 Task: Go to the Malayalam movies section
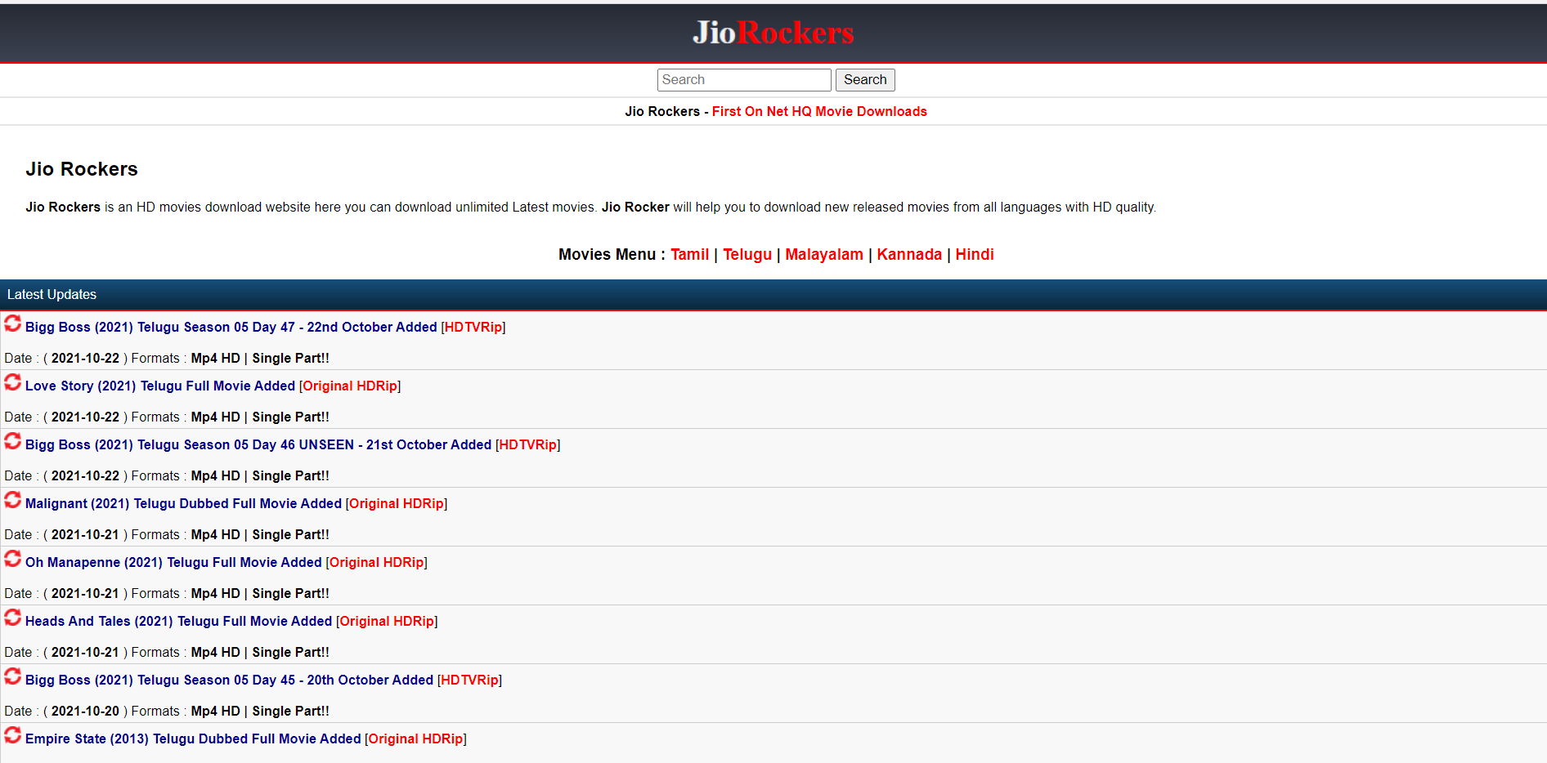point(823,255)
